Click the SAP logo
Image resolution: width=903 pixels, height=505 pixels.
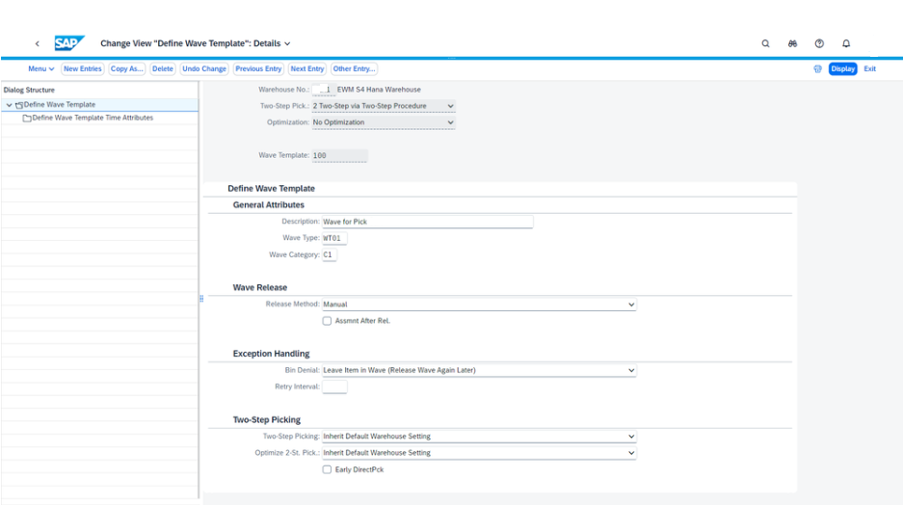pos(69,43)
